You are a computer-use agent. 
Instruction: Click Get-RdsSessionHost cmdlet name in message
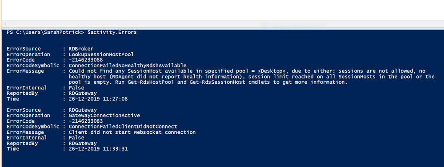(217, 82)
